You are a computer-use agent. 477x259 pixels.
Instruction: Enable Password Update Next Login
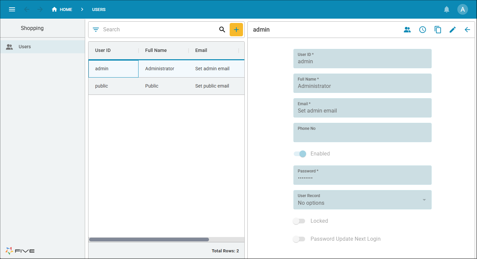point(299,239)
